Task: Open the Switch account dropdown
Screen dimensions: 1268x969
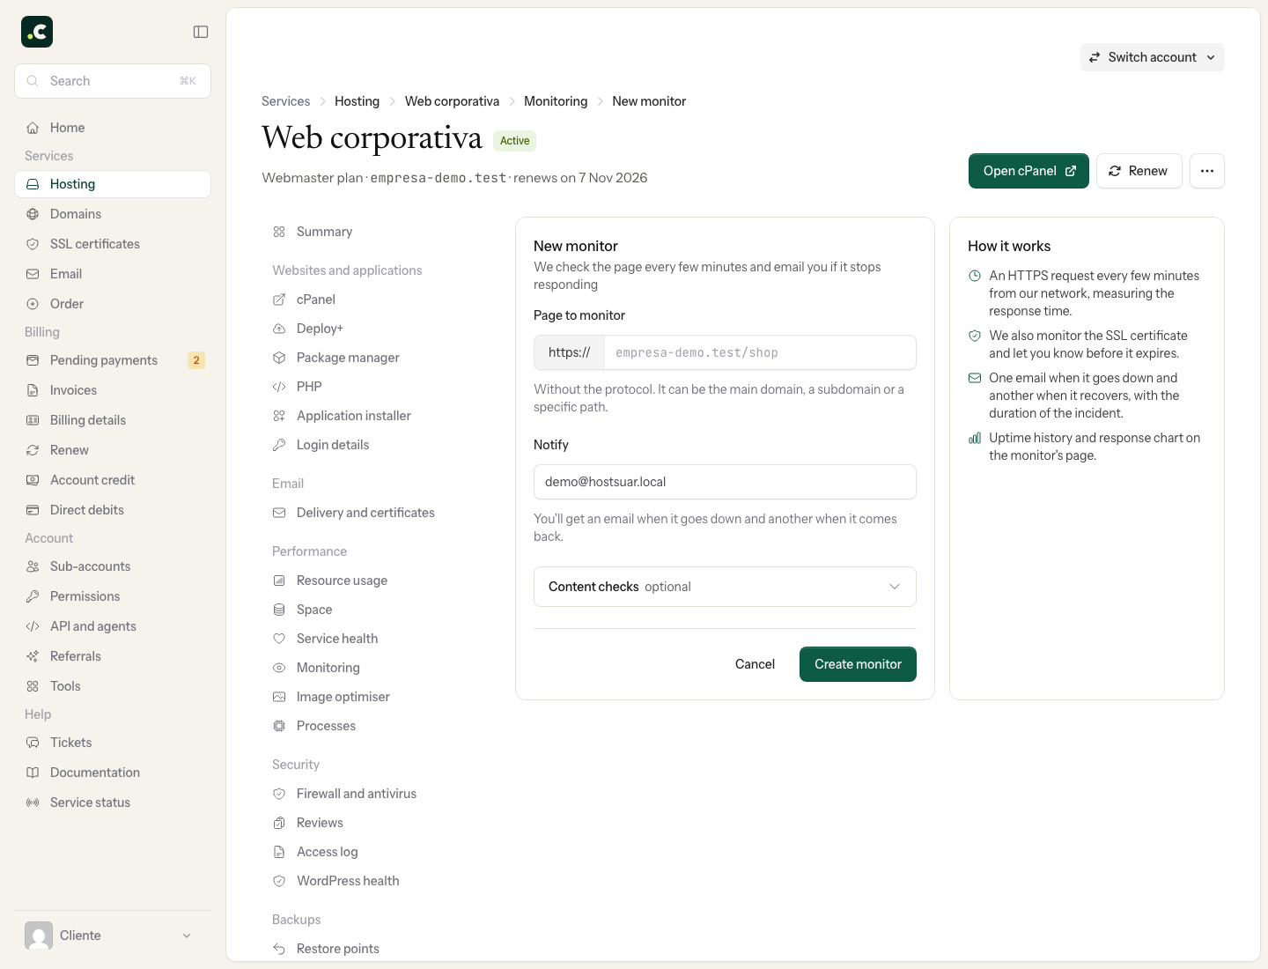Action: (1152, 57)
